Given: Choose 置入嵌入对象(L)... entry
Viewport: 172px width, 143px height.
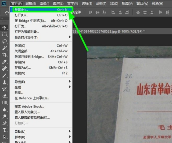Looking at the screenshot, I should pyautogui.click(x=41, y=112).
